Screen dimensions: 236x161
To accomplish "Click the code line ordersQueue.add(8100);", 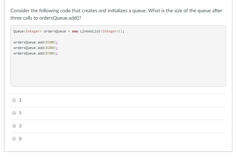I will tap(36, 43).
